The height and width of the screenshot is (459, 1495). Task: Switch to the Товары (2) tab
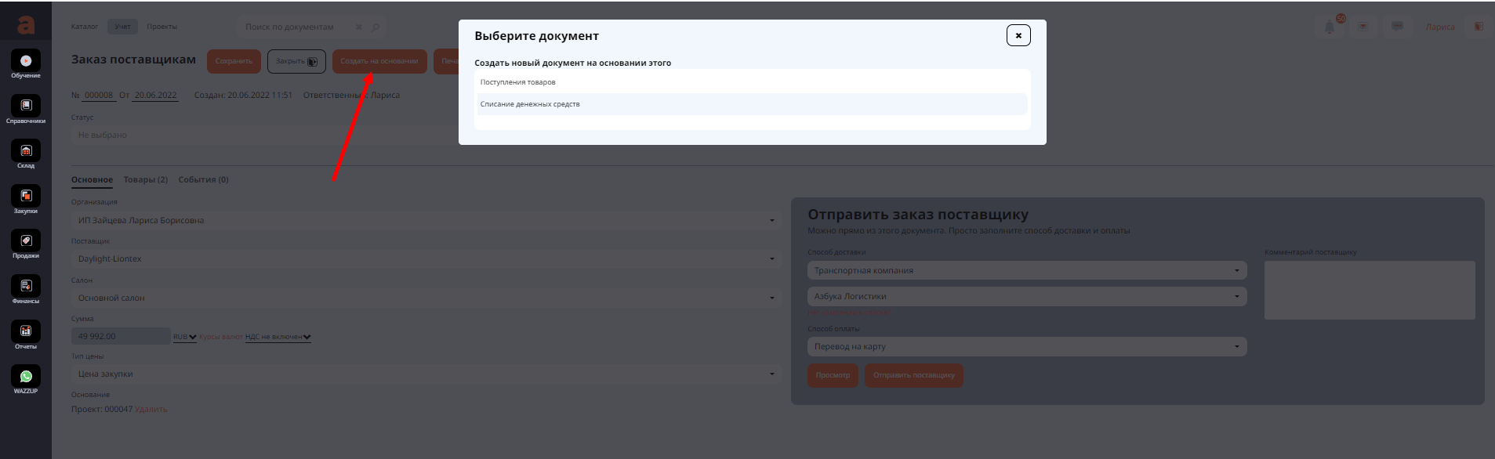(x=145, y=180)
